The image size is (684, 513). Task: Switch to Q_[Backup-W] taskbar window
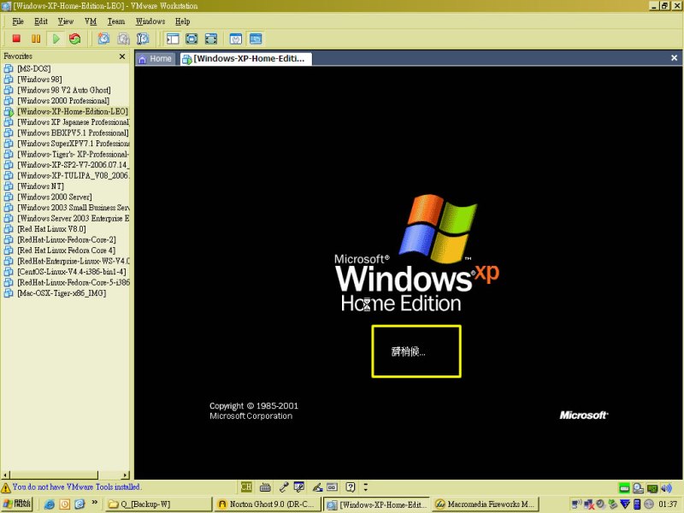[158, 504]
